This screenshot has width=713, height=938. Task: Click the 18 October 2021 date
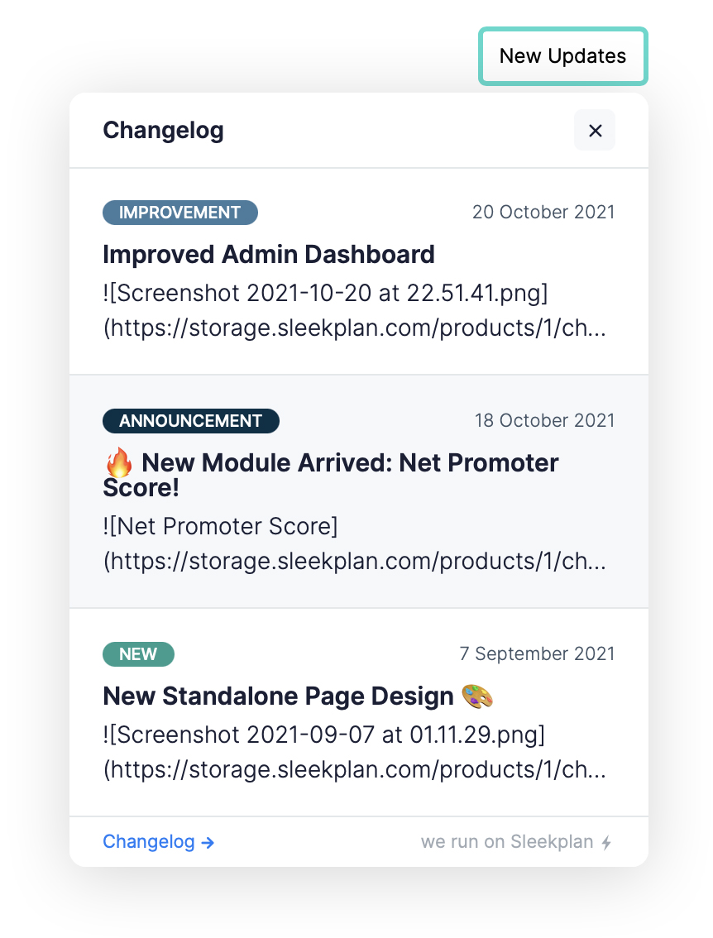544,420
